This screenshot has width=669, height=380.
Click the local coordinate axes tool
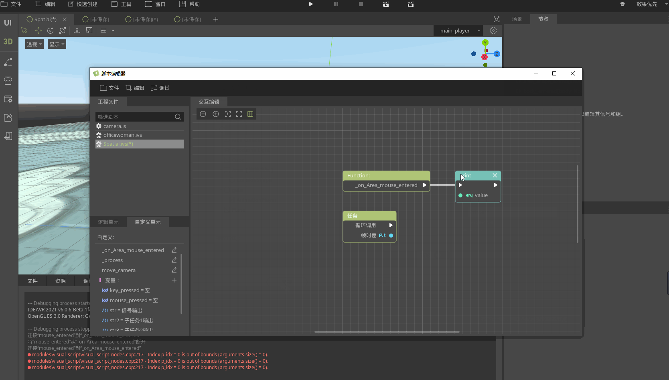77,30
